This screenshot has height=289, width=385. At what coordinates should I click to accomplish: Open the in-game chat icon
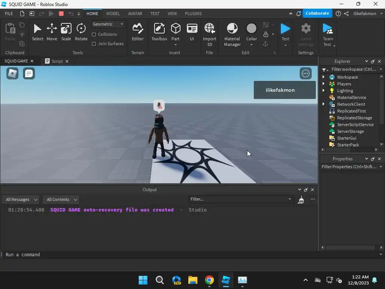[29, 73]
